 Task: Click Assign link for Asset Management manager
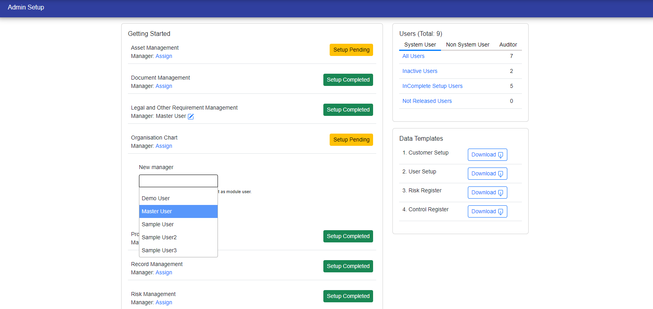tap(163, 56)
